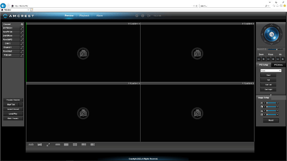Click the image adjustment icon next to HD
Image resolution: width=287 pixels, height=161 pixels.
pos(40,145)
